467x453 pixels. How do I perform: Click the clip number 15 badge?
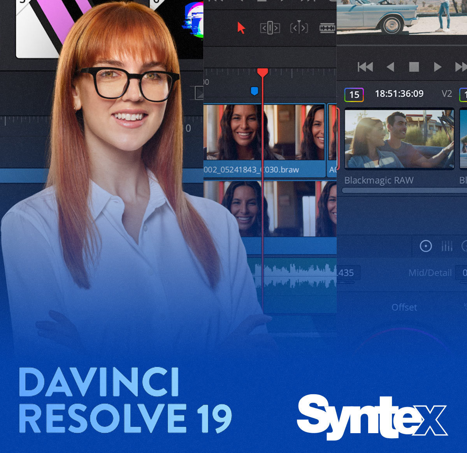(x=354, y=95)
